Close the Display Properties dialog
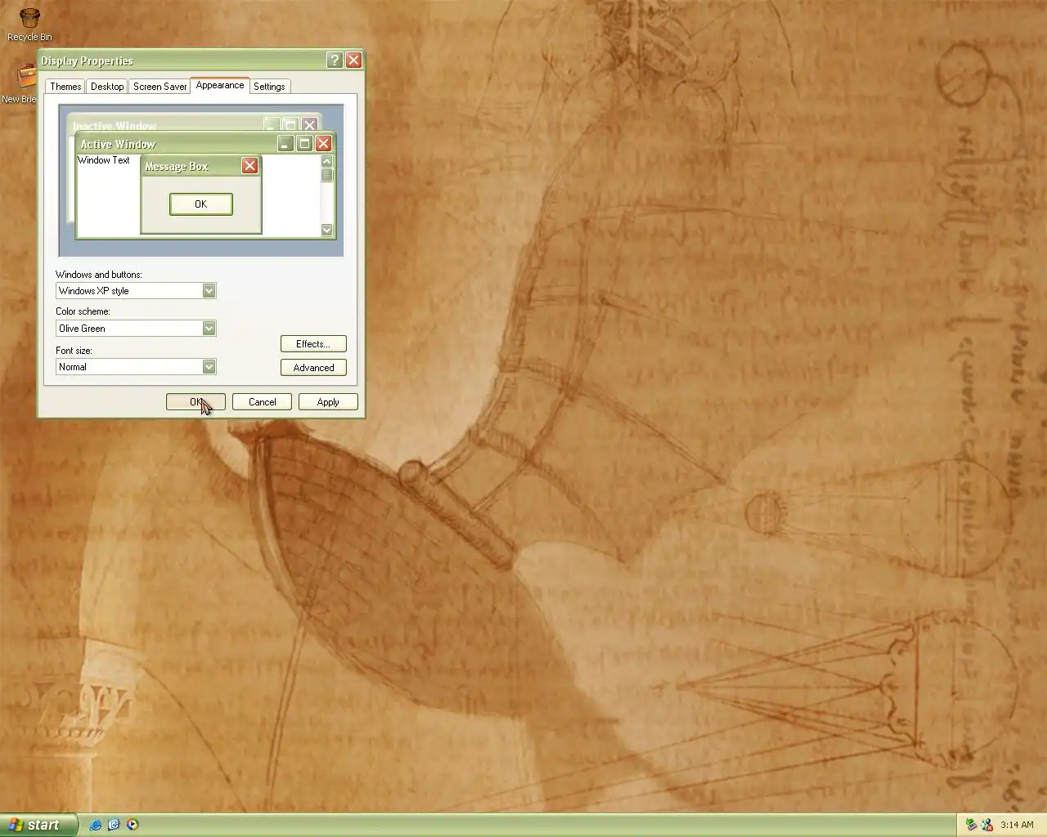 click(x=353, y=60)
